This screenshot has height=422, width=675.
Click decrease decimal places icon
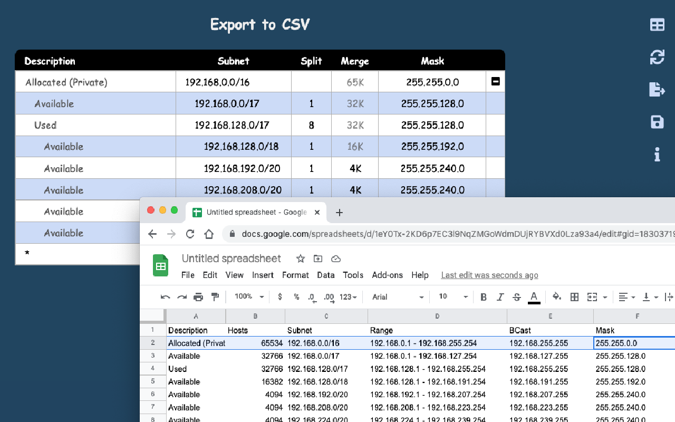[312, 298]
